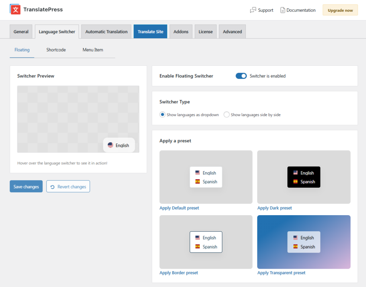The image size is (366, 287).
Task: Click the Documentation page icon
Action: pyautogui.click(x=283, y=10)
